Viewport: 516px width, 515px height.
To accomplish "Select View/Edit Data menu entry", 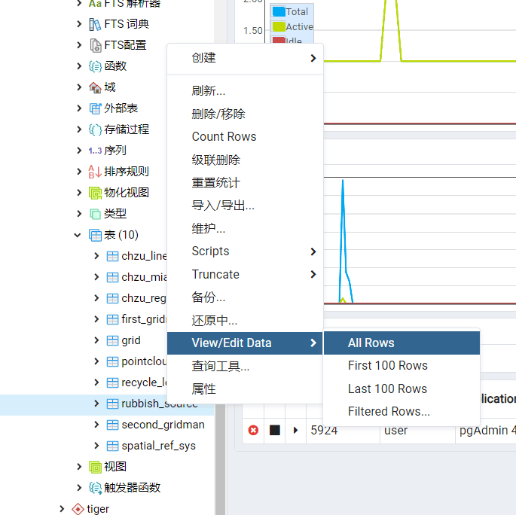I will pyautogui.click(x=245, y=343).
